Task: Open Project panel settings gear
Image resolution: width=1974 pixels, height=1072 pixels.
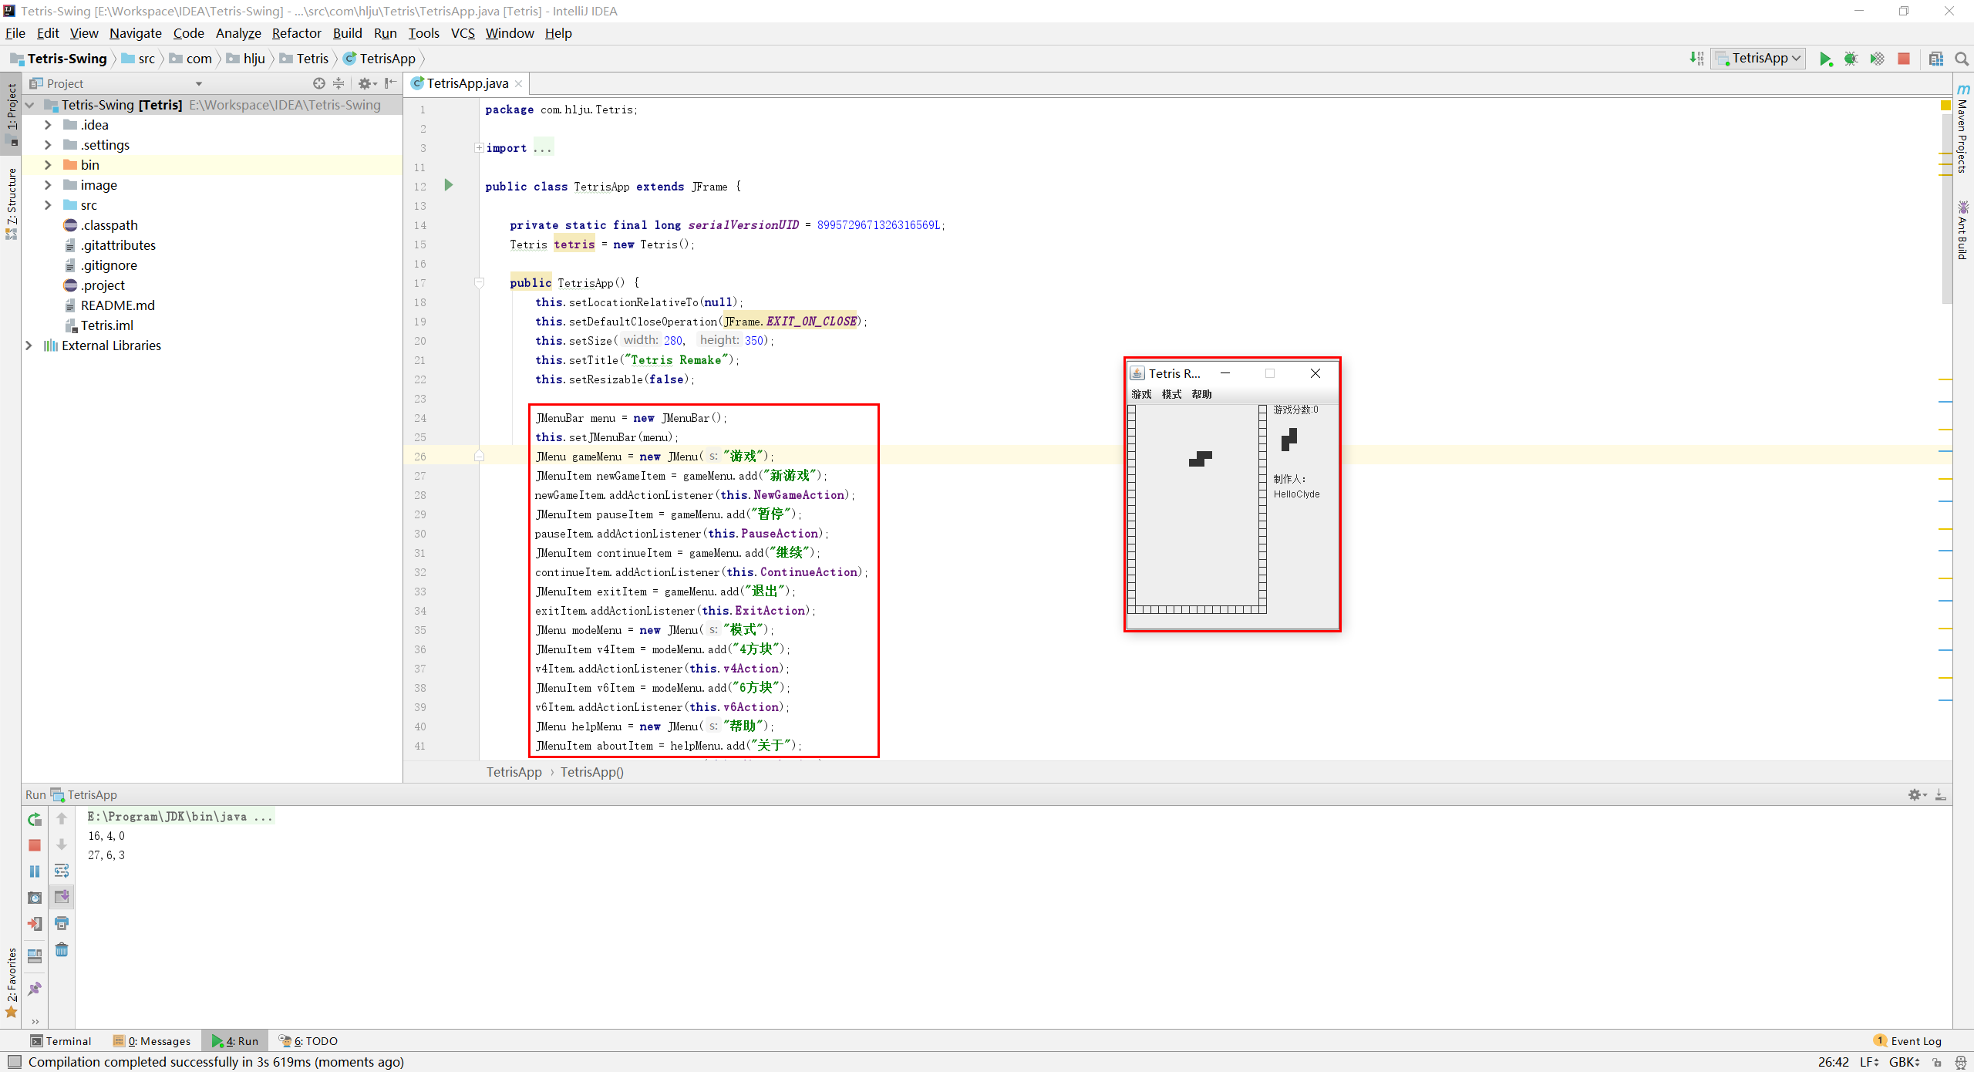Action: 366,83
